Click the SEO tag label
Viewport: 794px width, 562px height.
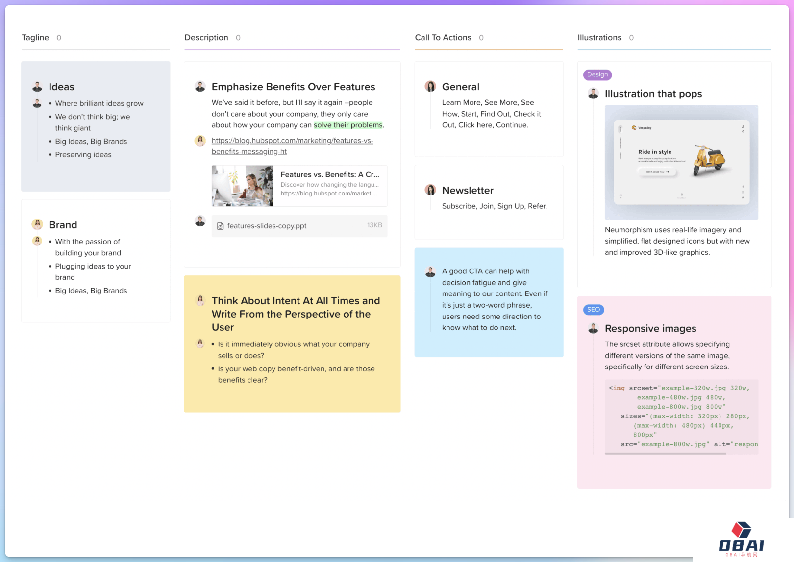click(x=593, y=310)
